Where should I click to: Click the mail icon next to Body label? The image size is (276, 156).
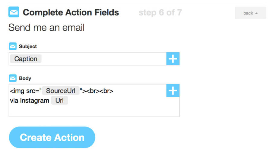click(13, 78)
